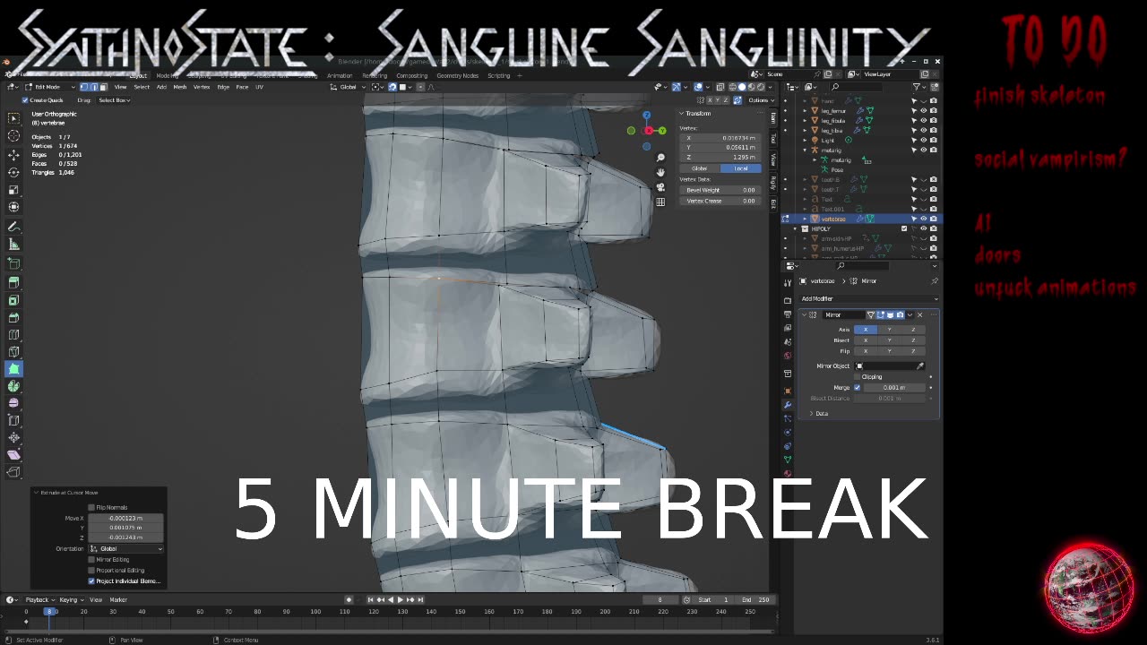
Task: Open the Select Box drag dropdown
Action: 114,100
